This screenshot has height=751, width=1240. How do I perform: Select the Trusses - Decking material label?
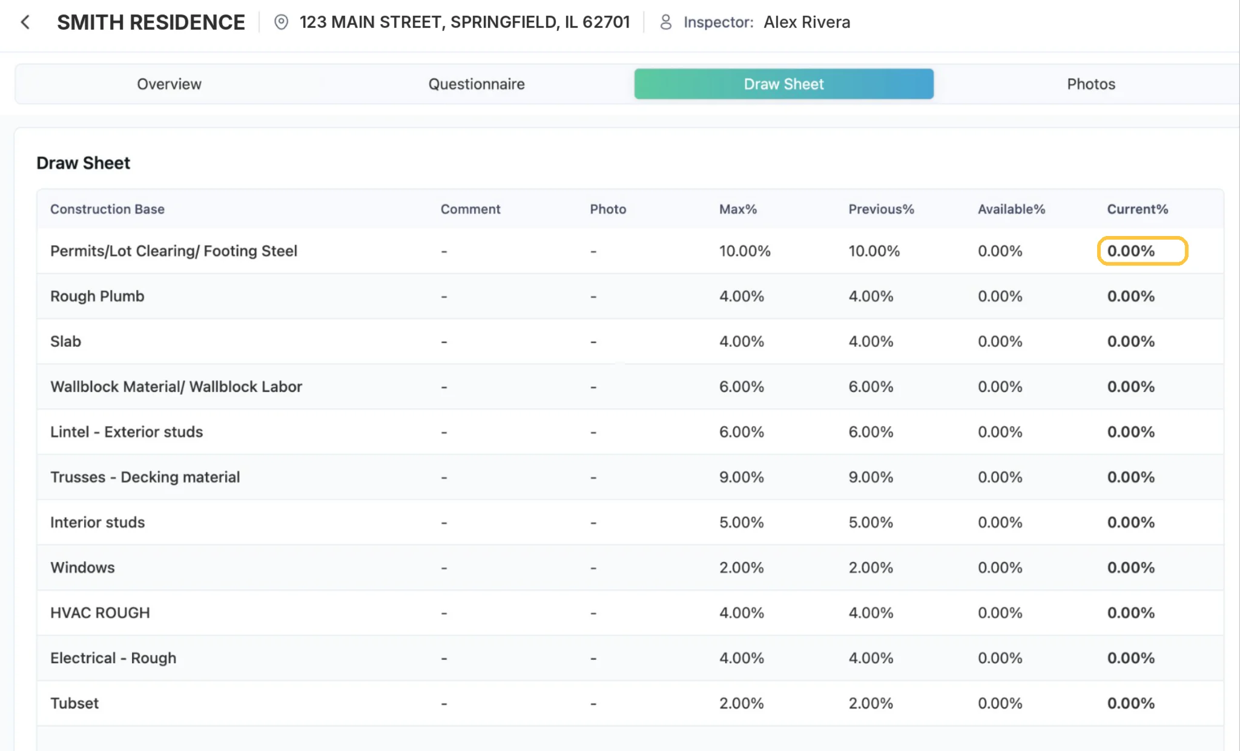tap(145, 477)
